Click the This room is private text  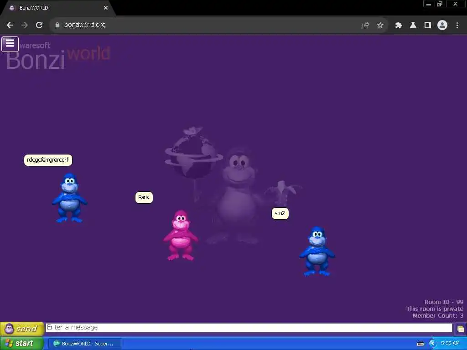435,309
